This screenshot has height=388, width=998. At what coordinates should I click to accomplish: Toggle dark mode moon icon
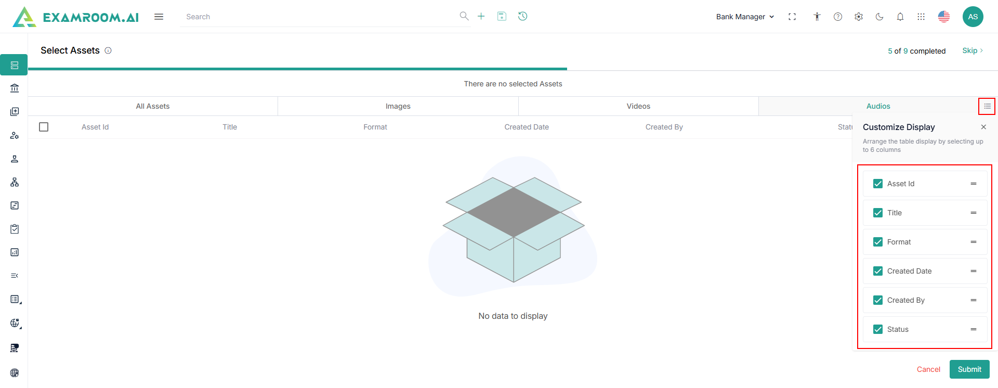[879, 17]
